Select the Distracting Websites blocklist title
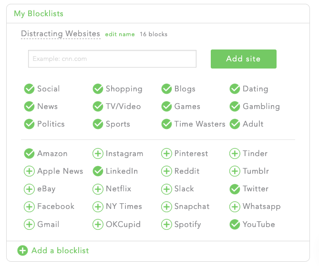Screen dimensions: 319x266 click(61, 34)
